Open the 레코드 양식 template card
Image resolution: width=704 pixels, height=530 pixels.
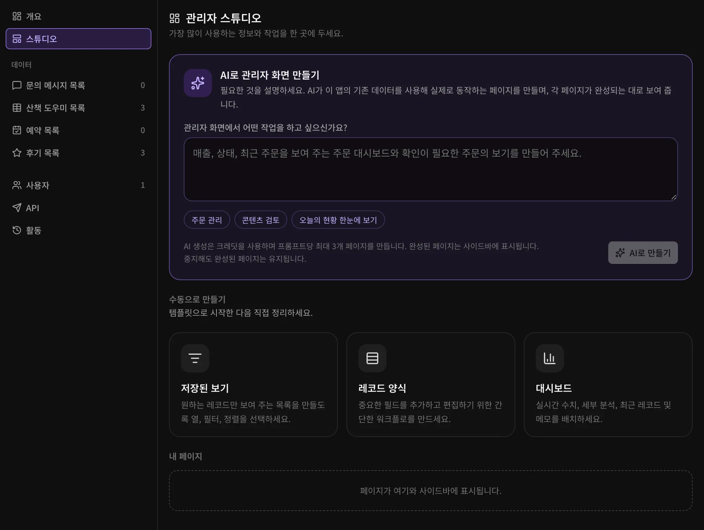click(x=431, y=385)
